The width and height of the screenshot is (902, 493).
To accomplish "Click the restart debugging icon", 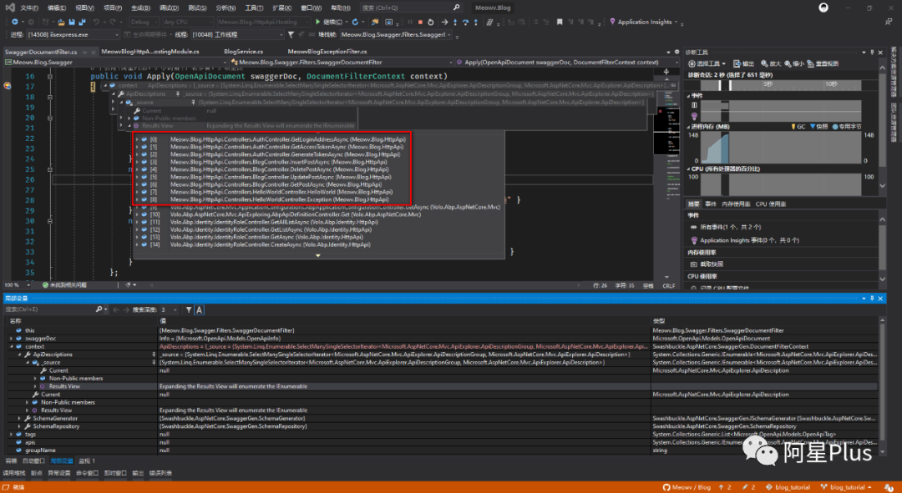I will (430, 22).
